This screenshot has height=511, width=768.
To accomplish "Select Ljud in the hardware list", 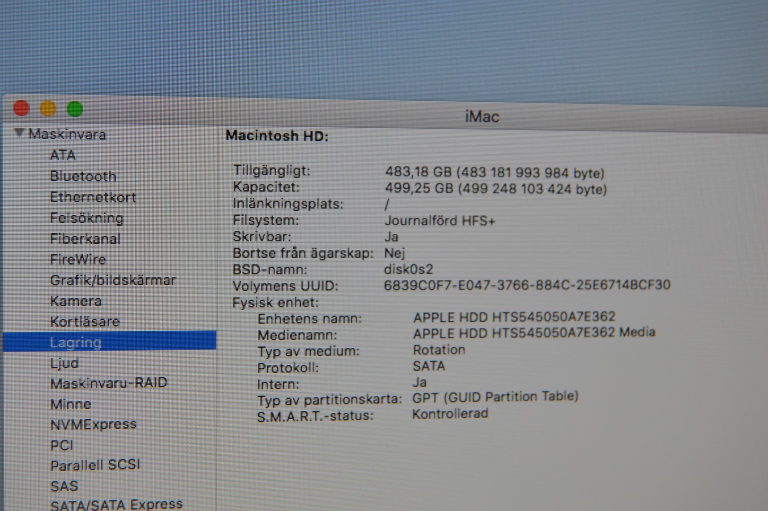I will [64, 363].
